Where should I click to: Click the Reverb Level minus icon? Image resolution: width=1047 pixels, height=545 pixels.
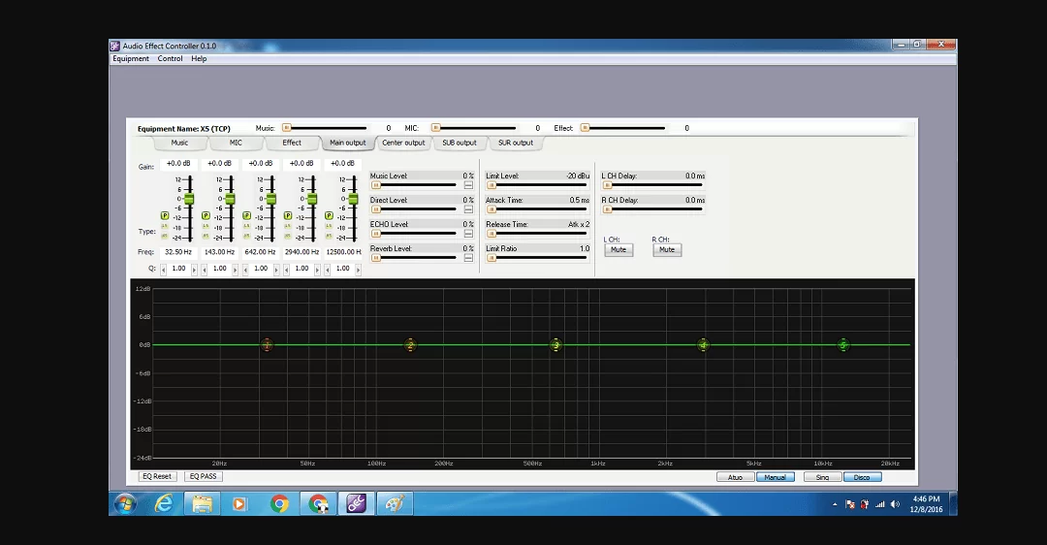click(468, 258)
